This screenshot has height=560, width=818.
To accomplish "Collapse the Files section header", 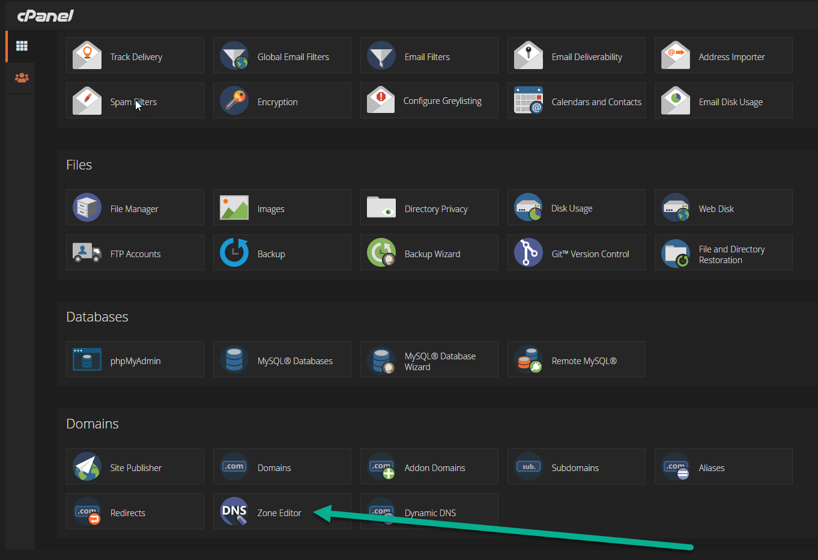I will (79, 165).
